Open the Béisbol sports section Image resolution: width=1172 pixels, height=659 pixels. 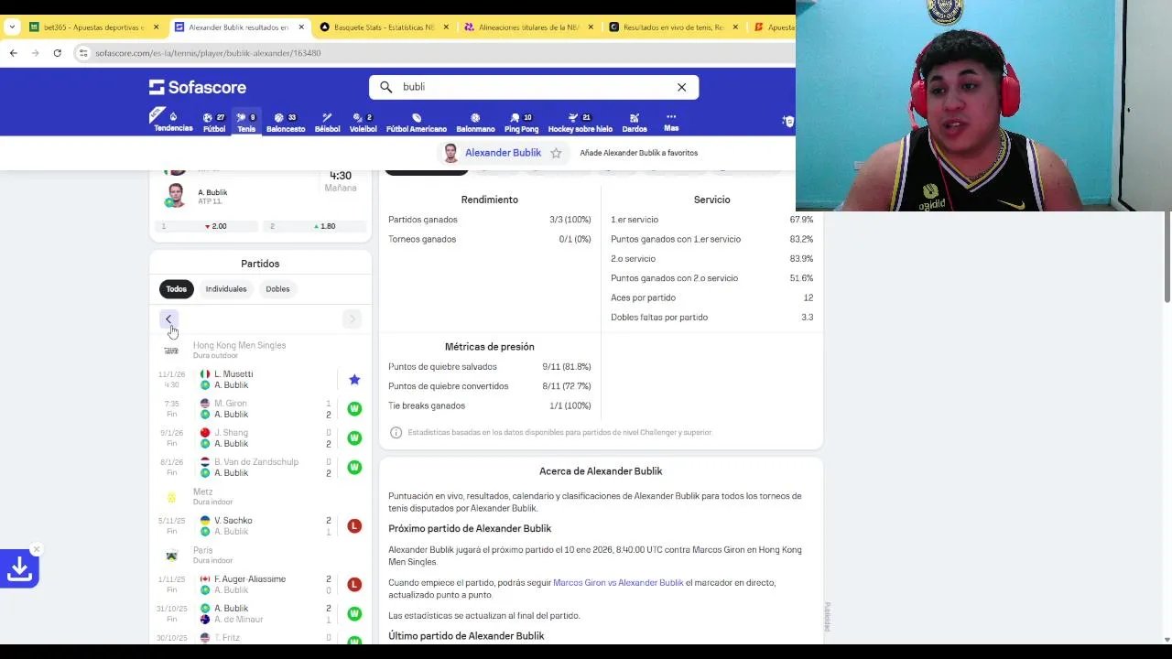click(x=327, y=122)
